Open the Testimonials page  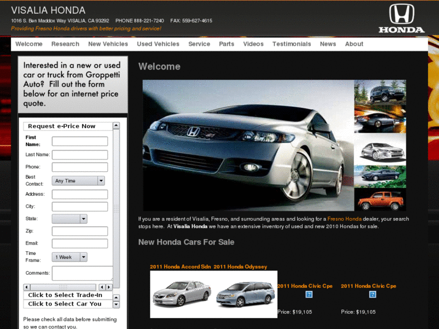click(x=292, y=44)
